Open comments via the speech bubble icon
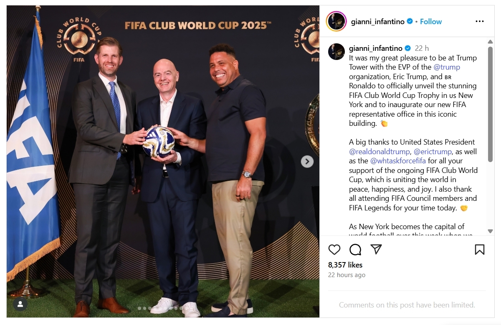 [355, 250]
